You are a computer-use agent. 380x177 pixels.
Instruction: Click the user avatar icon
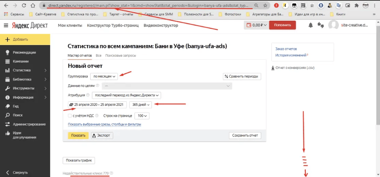(333, 25)
